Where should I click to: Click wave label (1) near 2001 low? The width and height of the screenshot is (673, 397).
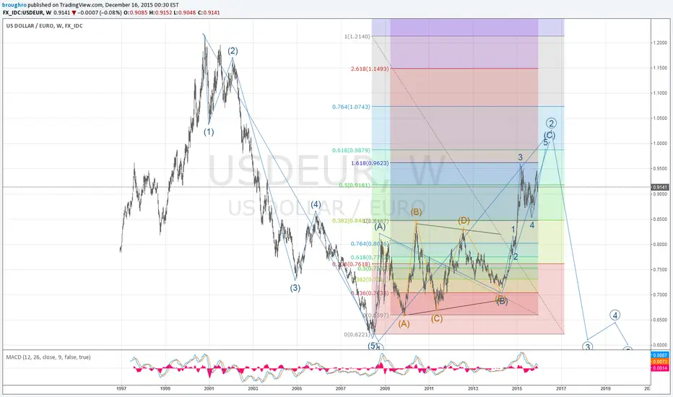[209, 132]
